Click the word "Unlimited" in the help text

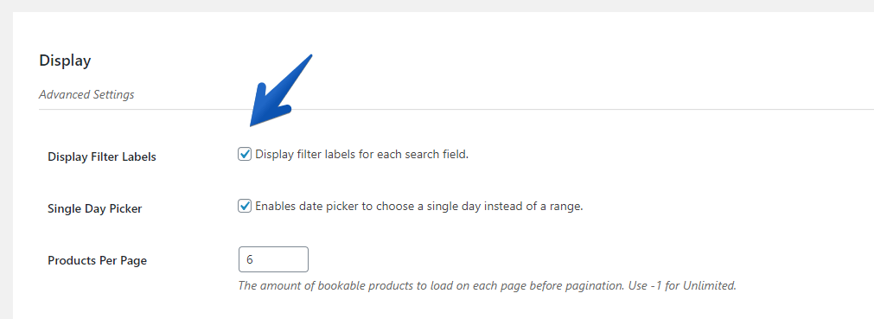point(711,285)
